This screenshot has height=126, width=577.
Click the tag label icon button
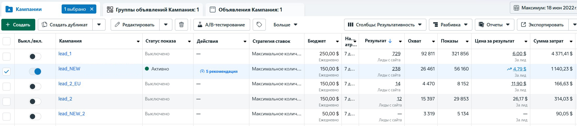pos(259,25)
